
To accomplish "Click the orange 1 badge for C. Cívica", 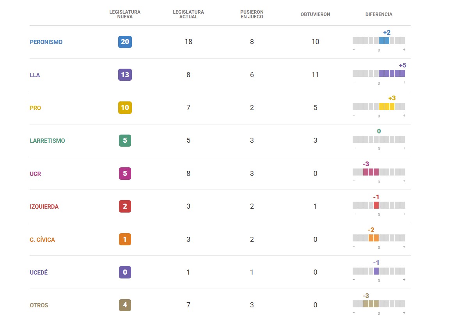I will 125,239.
